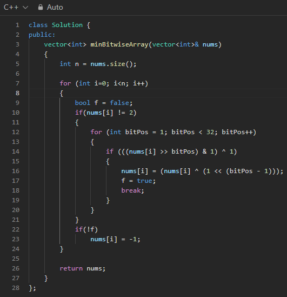The height and width of the screenshot is (297, 287).
Task: Click the word Solution on line 1
Action: (67, 25)
